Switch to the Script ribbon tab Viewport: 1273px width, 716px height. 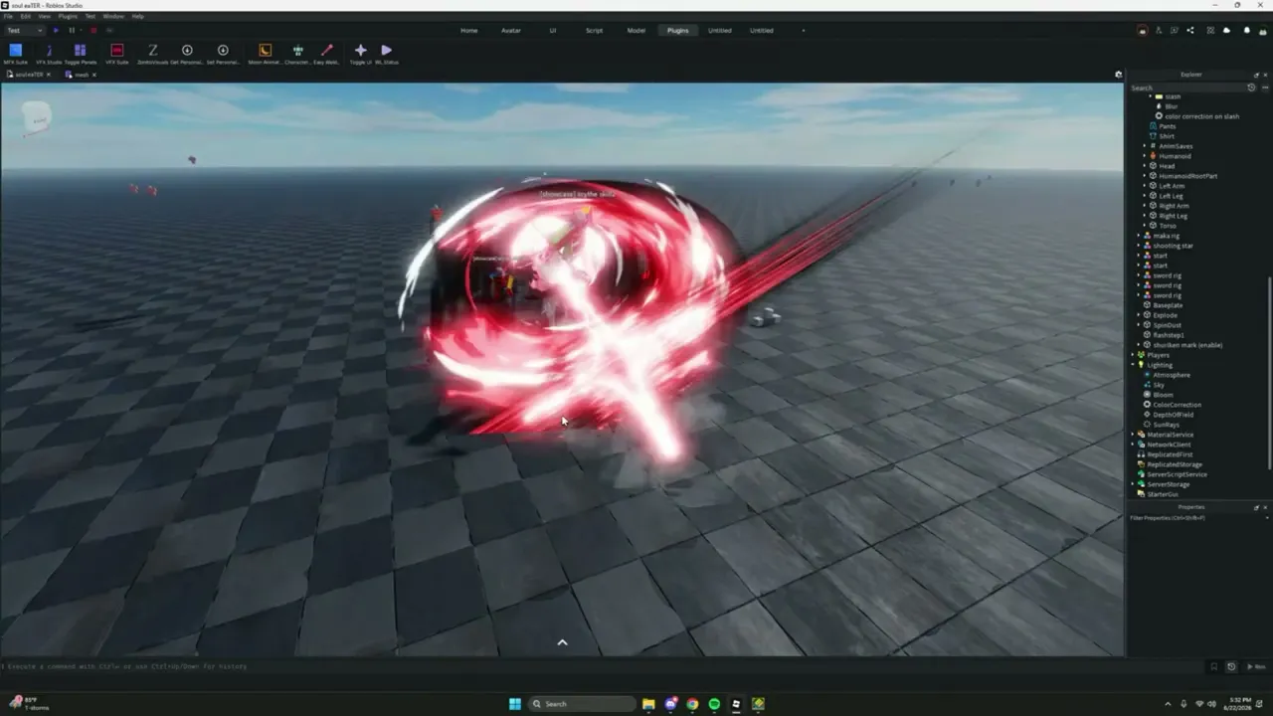point(594,30)
